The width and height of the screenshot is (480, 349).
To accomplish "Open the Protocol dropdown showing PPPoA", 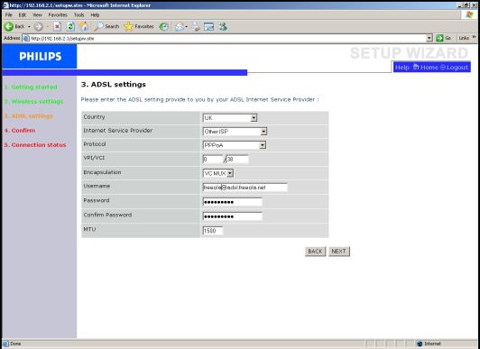I will [x=235, y=145].
